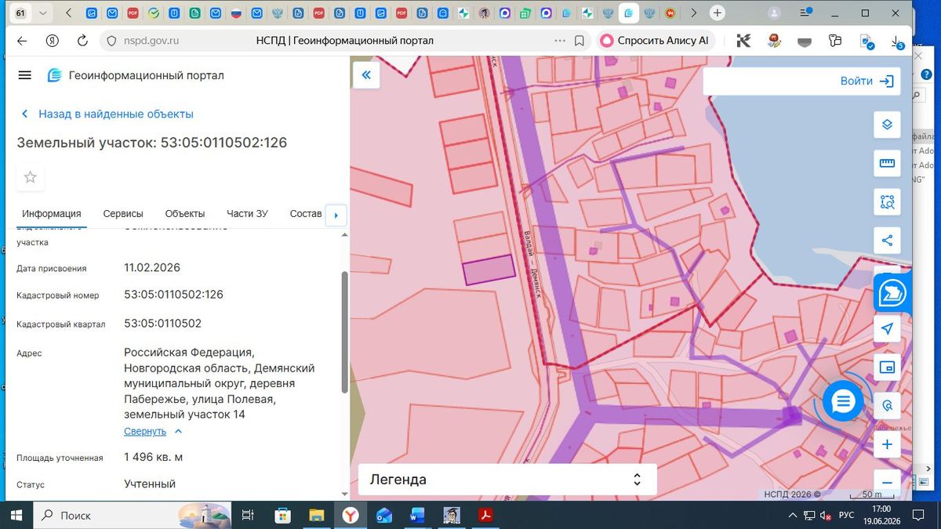Open File Explorer from taskbar

click(x=316, y=515)
